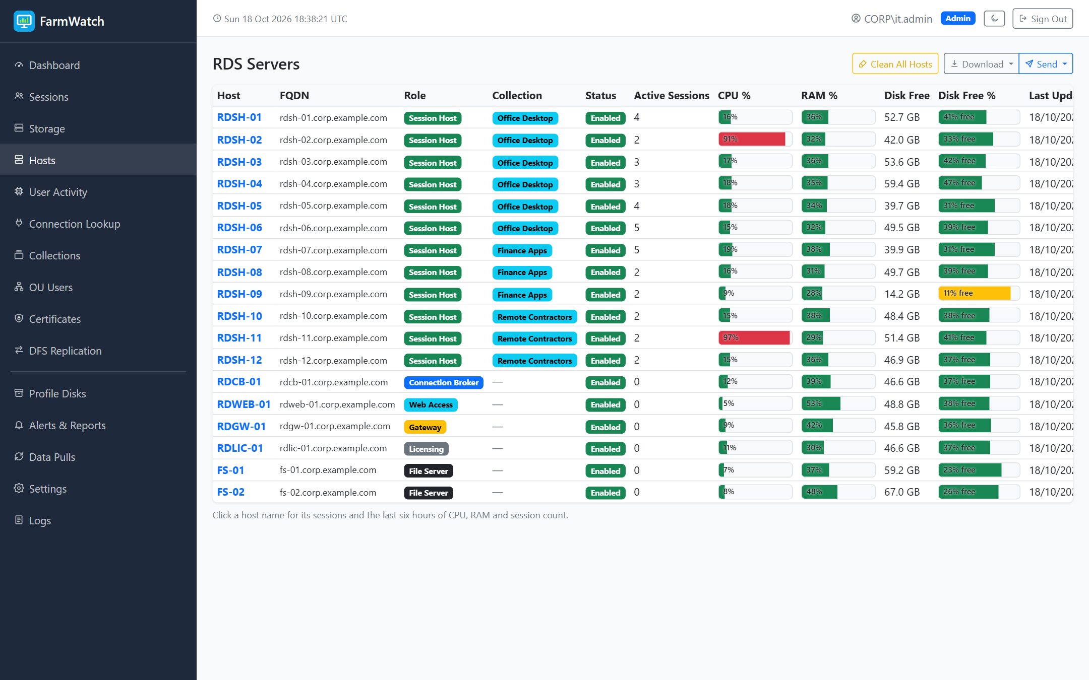Screen dimensions: 1089x680
Task: Open the RDLIC-01 host link
Action: point(240,448)
